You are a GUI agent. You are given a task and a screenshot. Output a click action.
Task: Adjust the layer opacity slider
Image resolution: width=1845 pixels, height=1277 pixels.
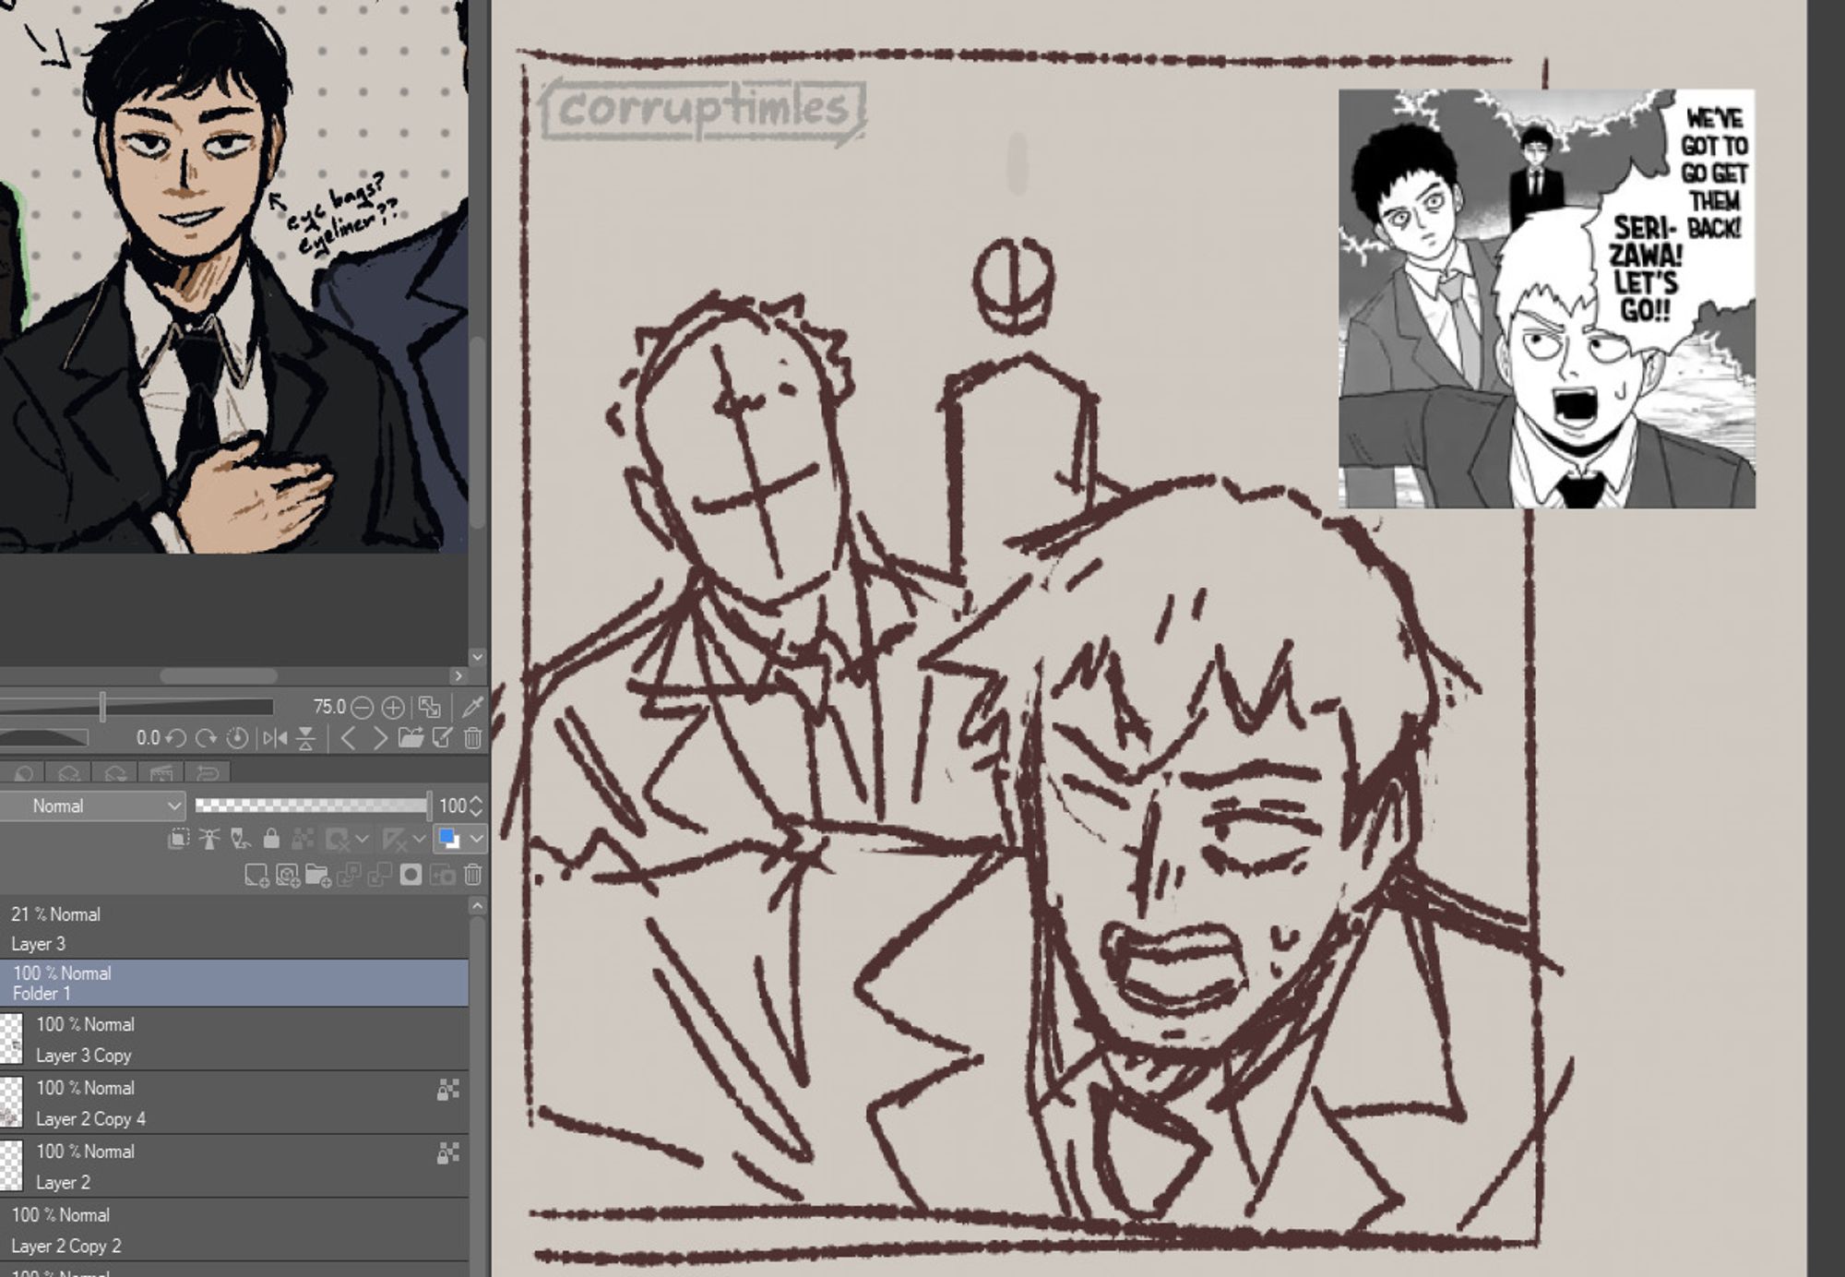tap(313, 806)
